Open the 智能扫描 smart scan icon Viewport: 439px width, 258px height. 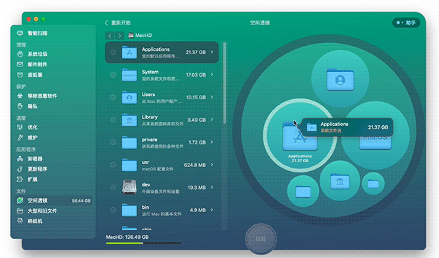click(x=20, y=33)
